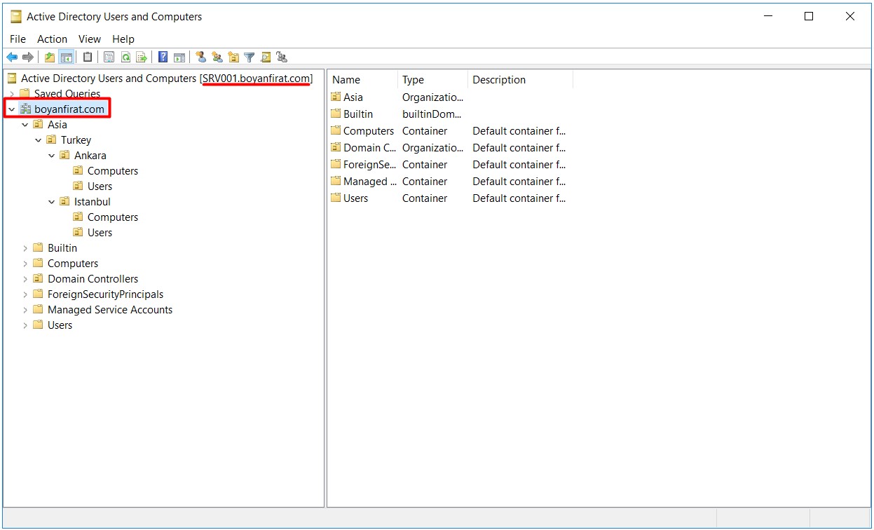Click the Saved Queries folder icon

click(x=25, y=94)
